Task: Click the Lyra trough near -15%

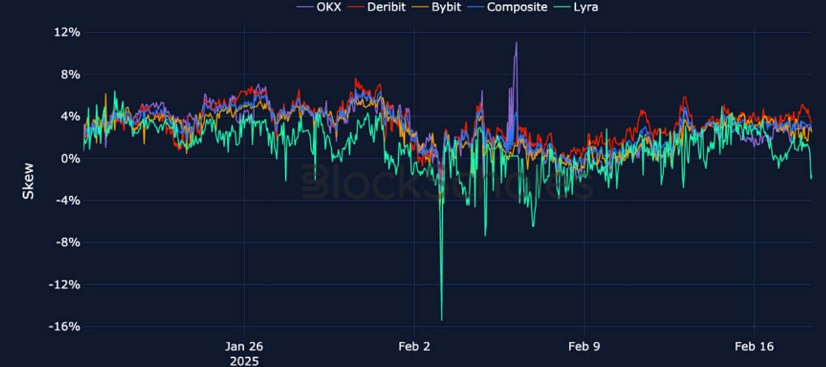Action: click(442, 319)
